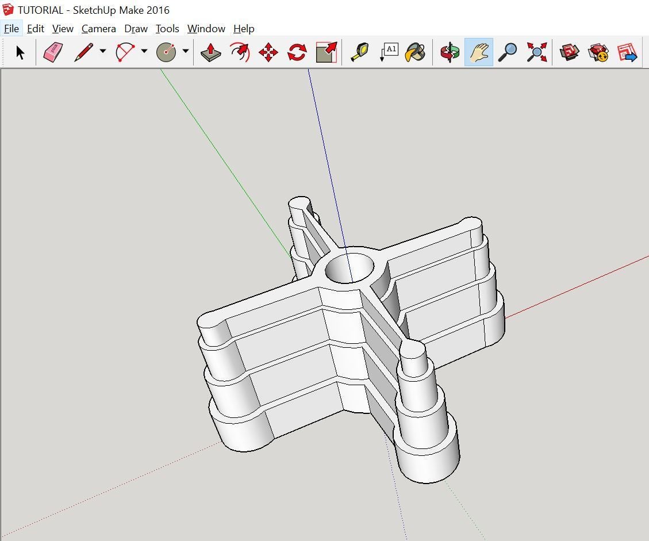
Task: Choose the Select arrow tool
Action: coord(21,52)
